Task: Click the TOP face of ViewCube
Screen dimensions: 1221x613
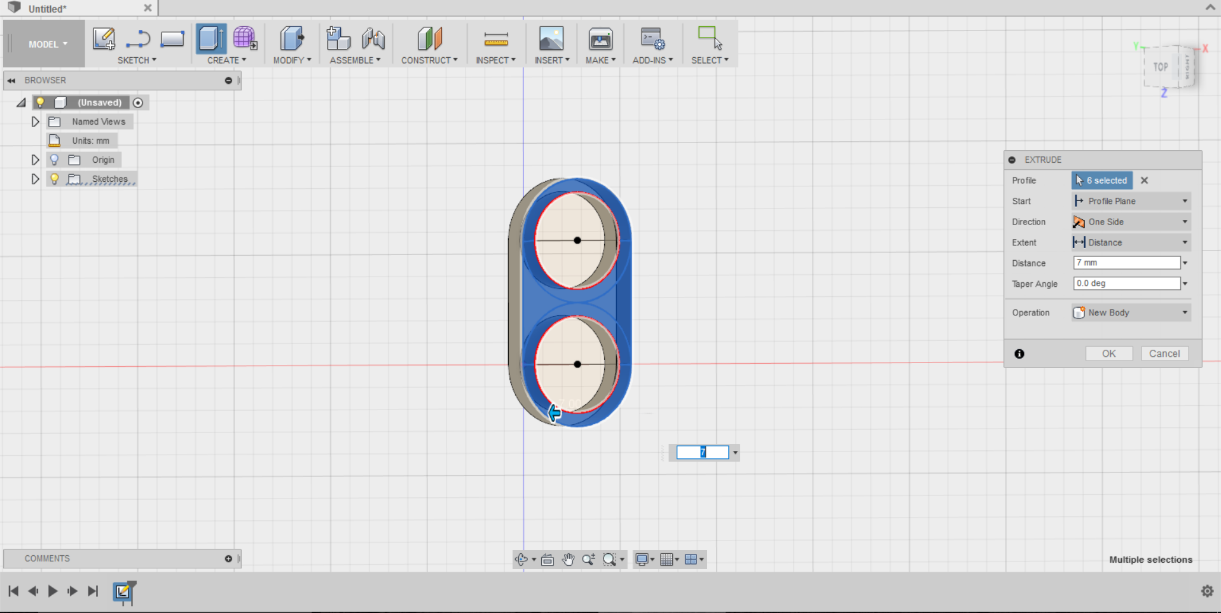Action: pyautogui.click(x=1161, y=67)
